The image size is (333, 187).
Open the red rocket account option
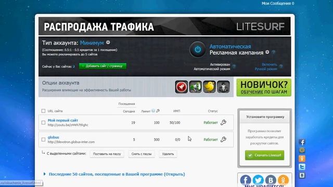click(182, 87)
